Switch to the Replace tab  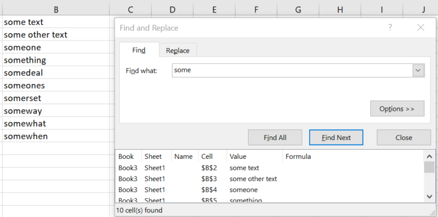(x=178, y=50)
